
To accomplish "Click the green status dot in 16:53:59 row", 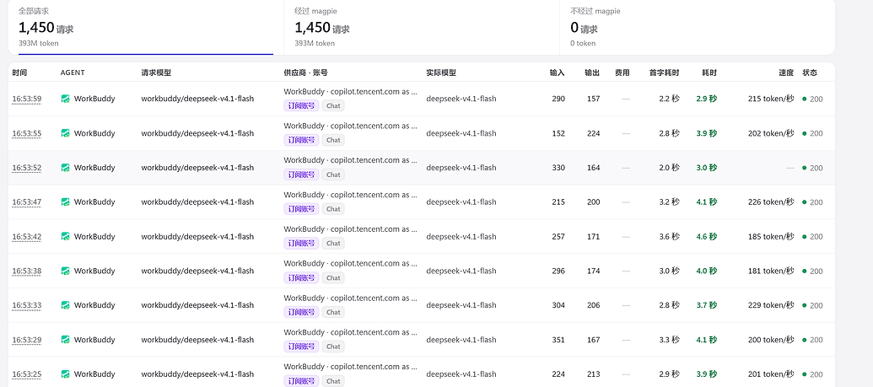I will tap(805, 99).
